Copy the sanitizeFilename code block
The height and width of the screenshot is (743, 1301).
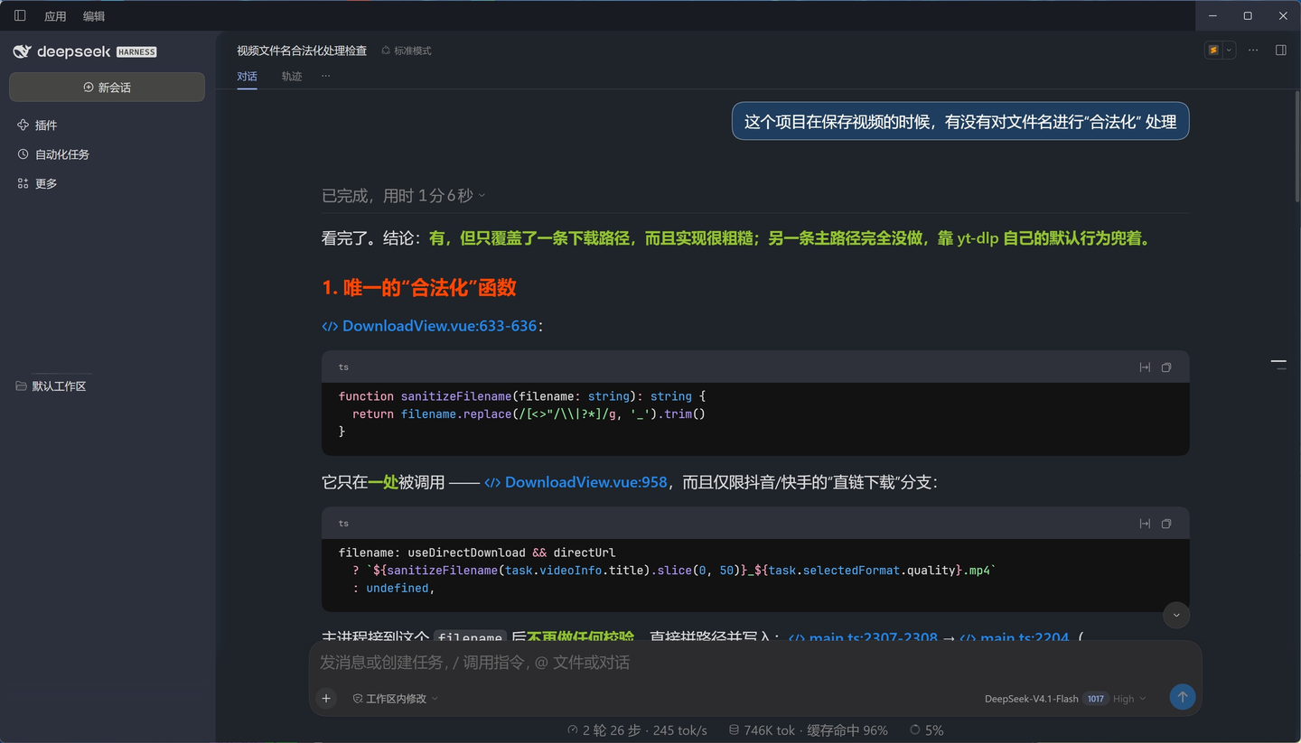point(1166,367)
